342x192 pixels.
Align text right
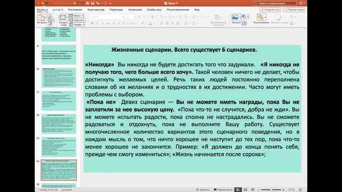coord(173,23)
